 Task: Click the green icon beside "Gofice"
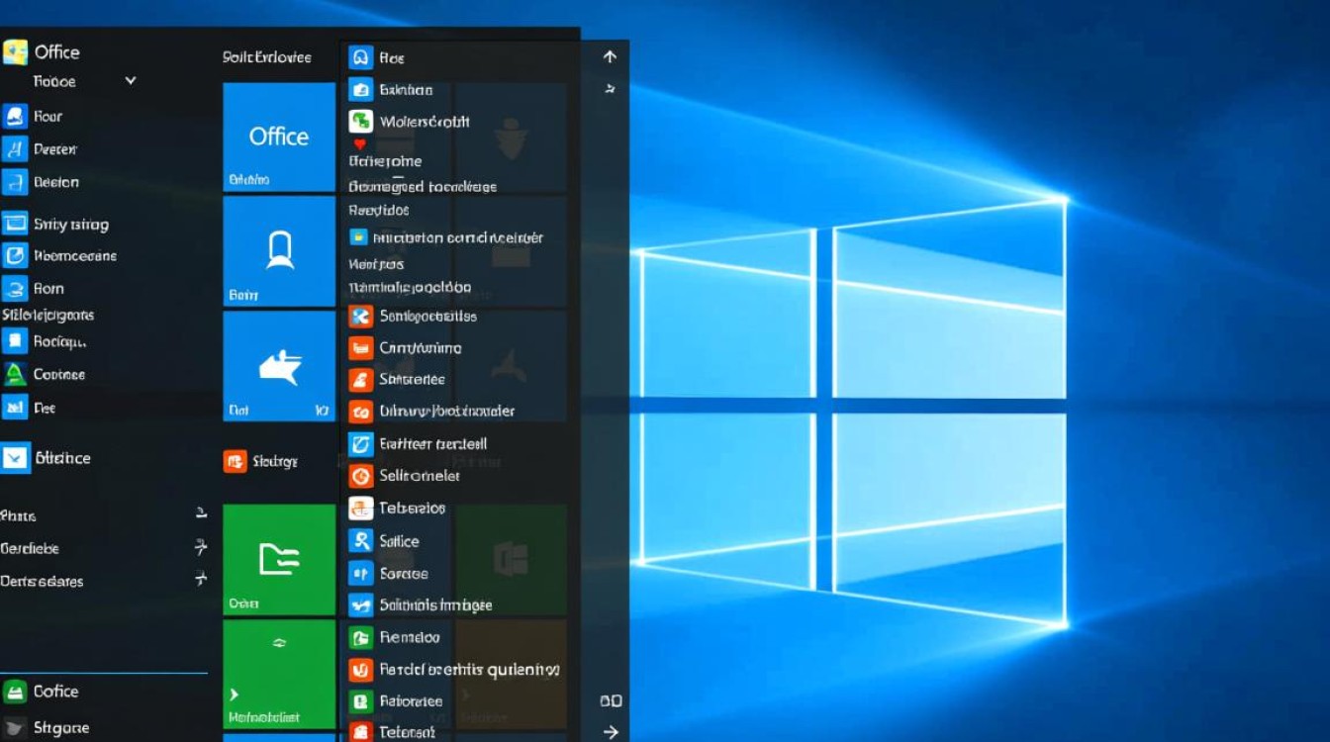click(15, 691)
